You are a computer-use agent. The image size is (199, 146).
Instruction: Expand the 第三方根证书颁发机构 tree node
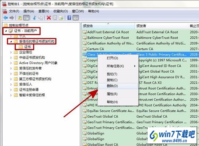pos(11,79)
